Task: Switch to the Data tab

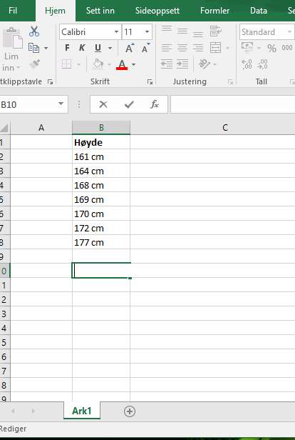Action: coord(259,11)
